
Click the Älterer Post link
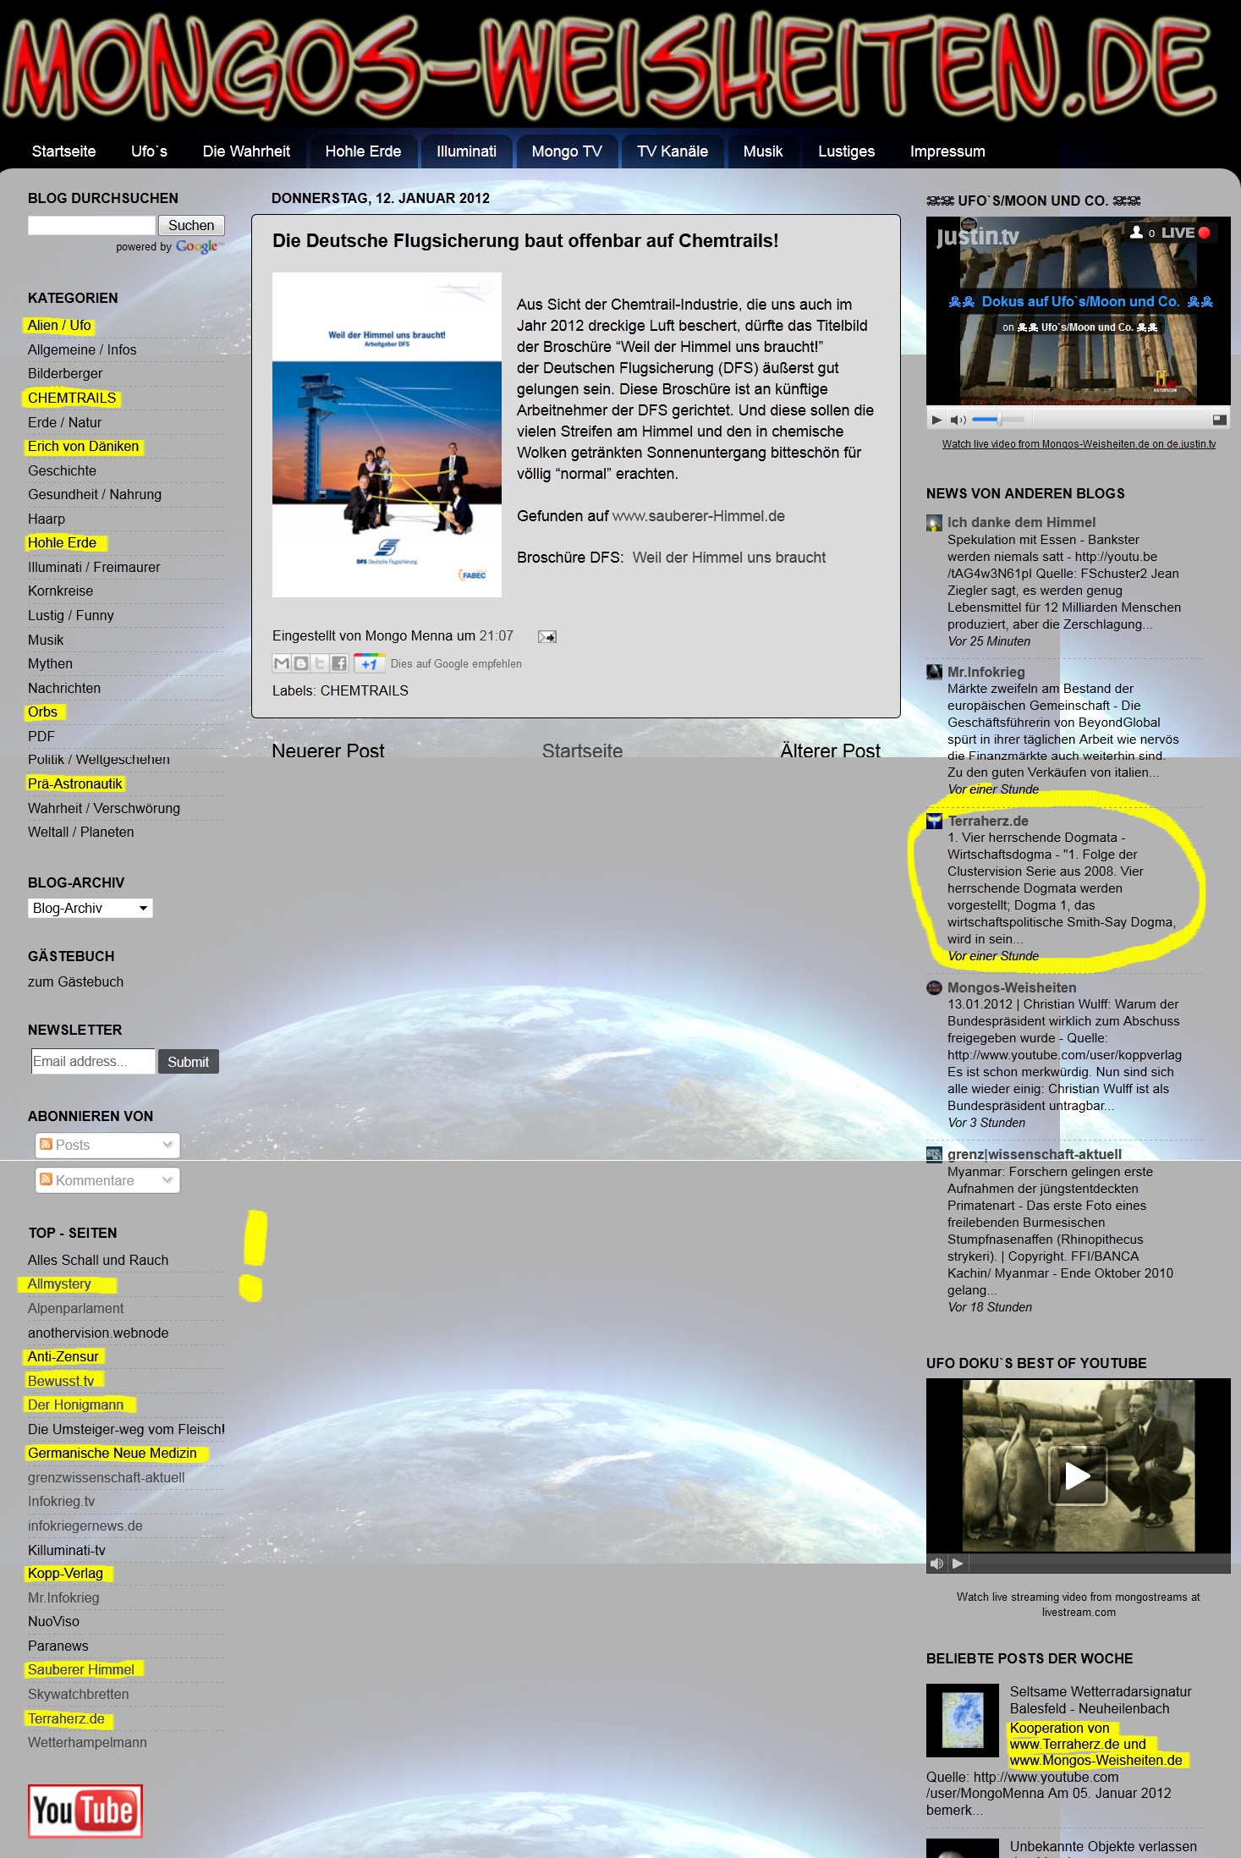[830, 750]
